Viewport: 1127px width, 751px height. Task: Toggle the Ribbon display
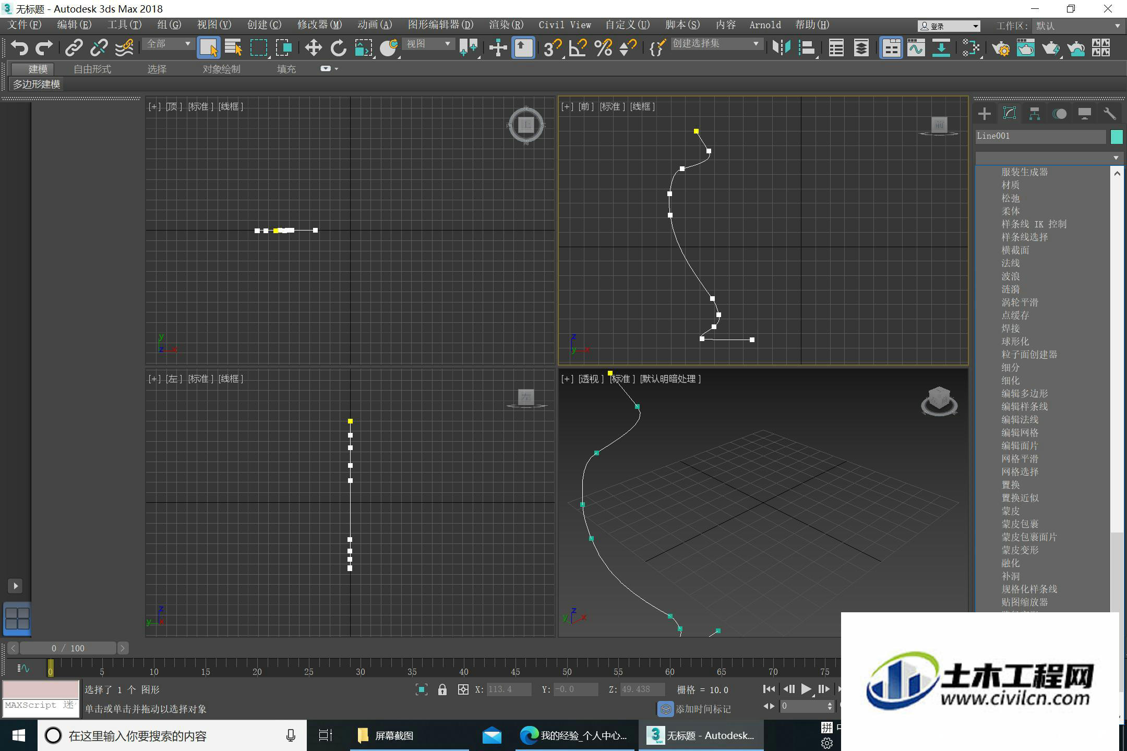coord(891,48)
